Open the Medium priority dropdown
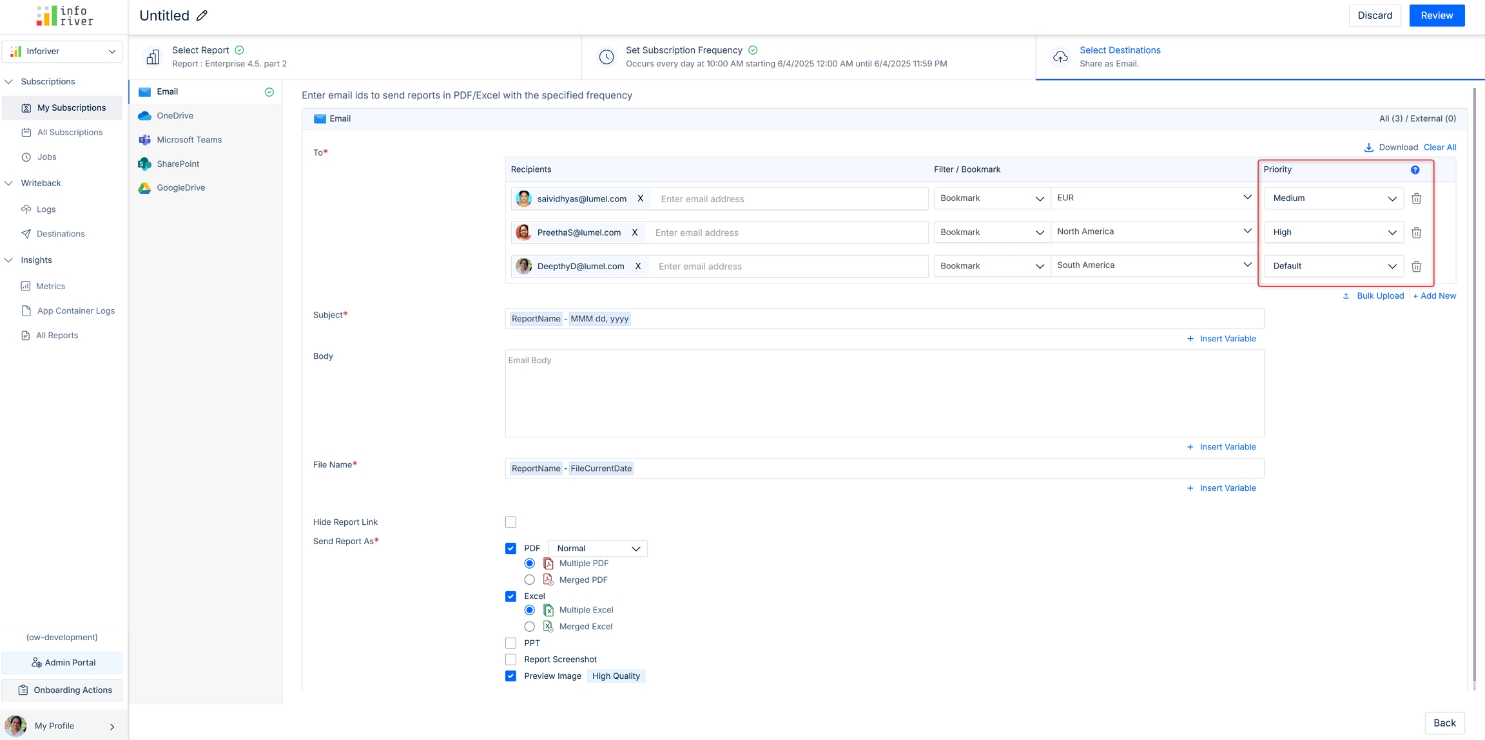The image size is (1485, 740). [1333, 198]
